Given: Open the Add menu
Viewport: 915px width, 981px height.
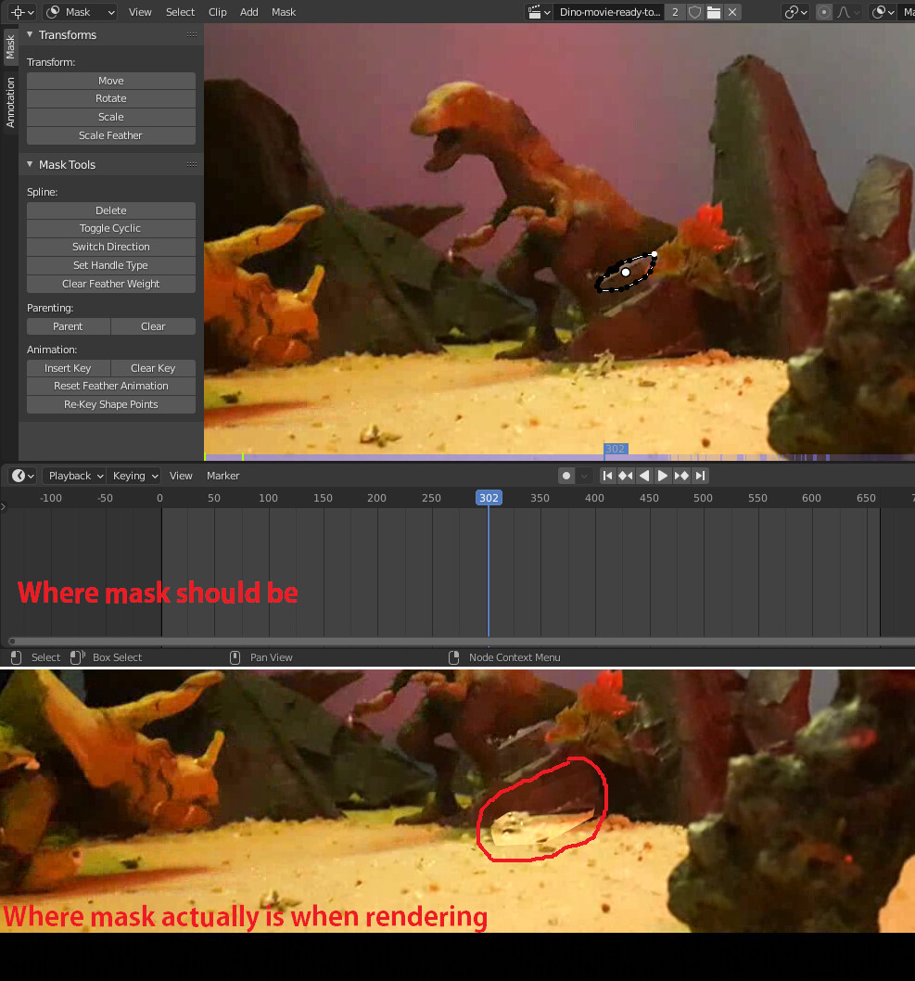Looking at the screenshot, I should [x=249, y=12].
